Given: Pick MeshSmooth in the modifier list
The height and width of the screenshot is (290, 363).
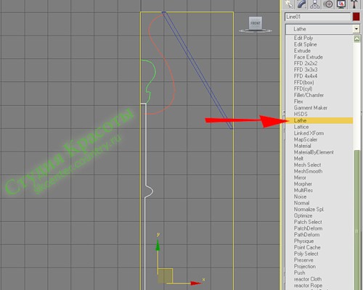Looking at the screenshot, I should (x=308, y=171).
